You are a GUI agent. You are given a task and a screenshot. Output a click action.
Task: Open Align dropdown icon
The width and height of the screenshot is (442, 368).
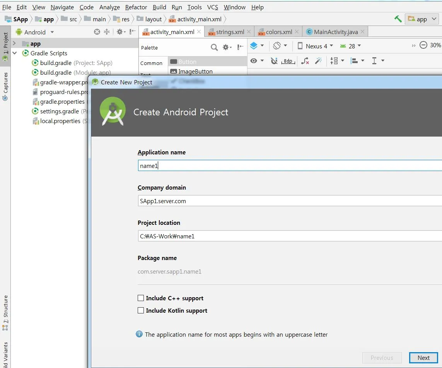pyautogui.click(x=357, y=61)
